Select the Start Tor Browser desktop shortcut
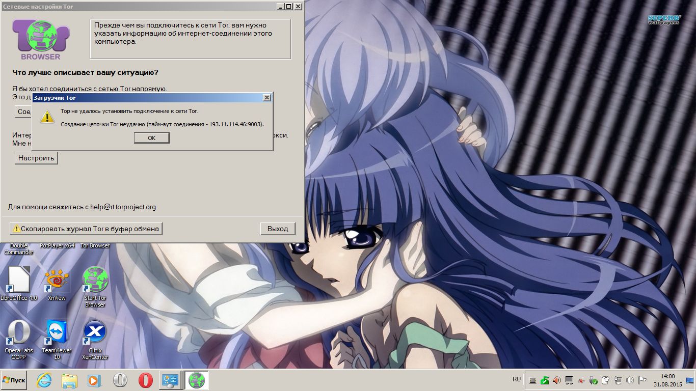Viewport: 696px width, 391px height. 95,287
